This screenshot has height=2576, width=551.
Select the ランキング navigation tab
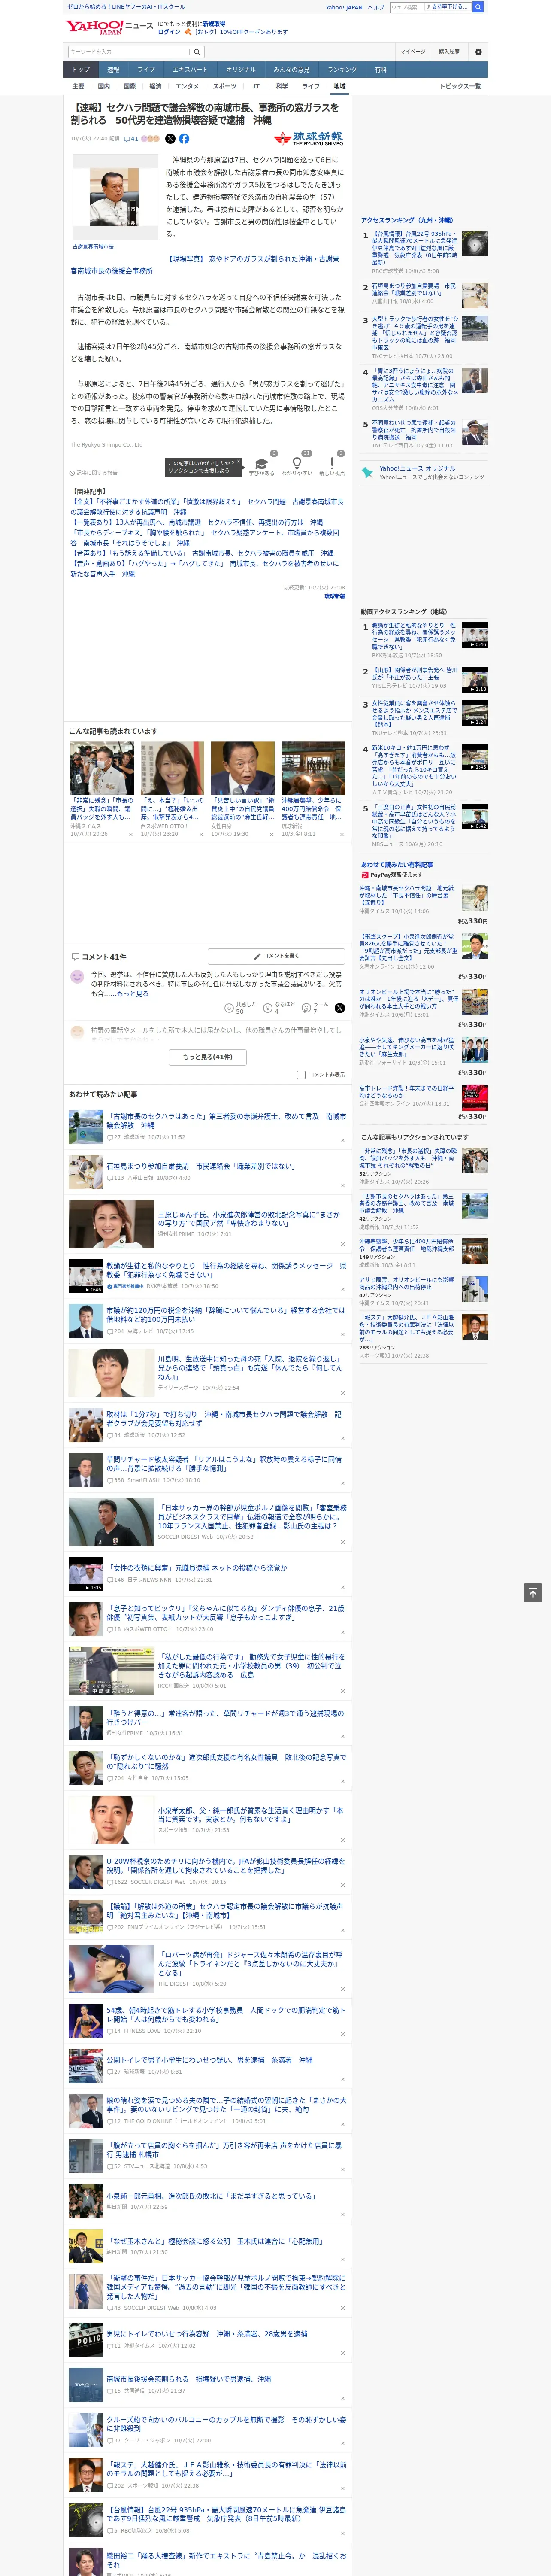[x=342, y=70]
